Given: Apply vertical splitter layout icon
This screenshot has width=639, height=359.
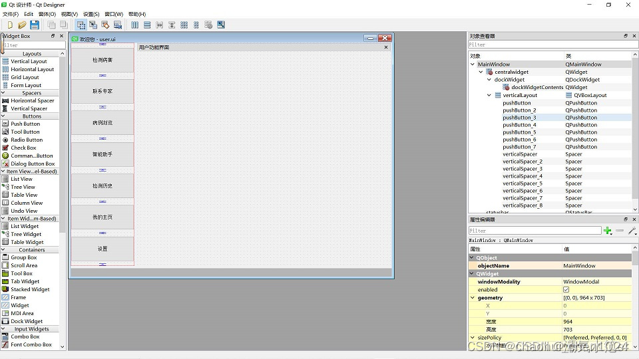Looking at the screenshot, I should point(172,25).
